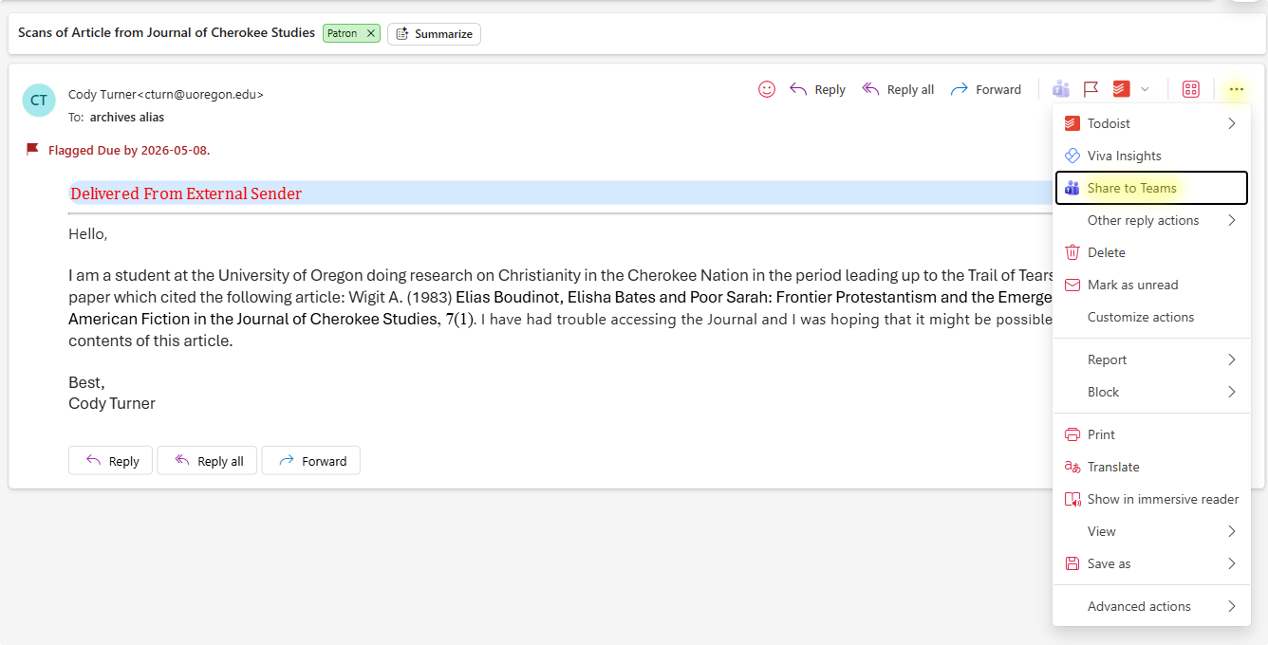The width and height of the screenshot is (1268, 645).
Task: Click the 'Flagged Due by 2026-05-08.' text
Action: pos(129,150)
